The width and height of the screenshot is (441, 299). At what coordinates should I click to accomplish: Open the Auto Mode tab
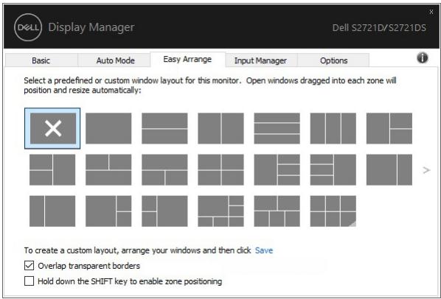pos(115,60)
